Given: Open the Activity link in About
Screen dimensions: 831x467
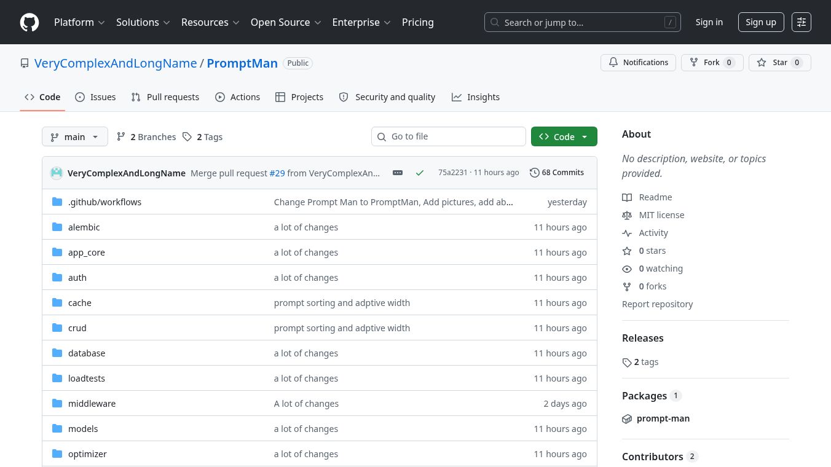Looking at the screenshot, I should (645, 233).
